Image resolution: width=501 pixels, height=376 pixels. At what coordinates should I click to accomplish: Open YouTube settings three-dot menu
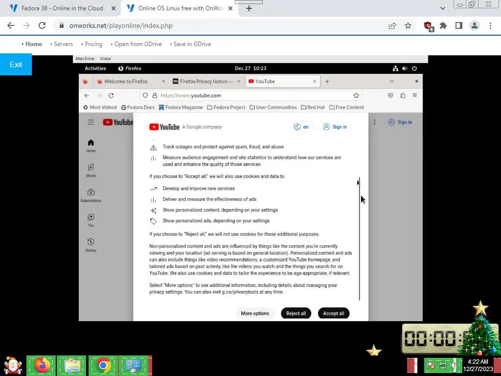click(374, 122)
